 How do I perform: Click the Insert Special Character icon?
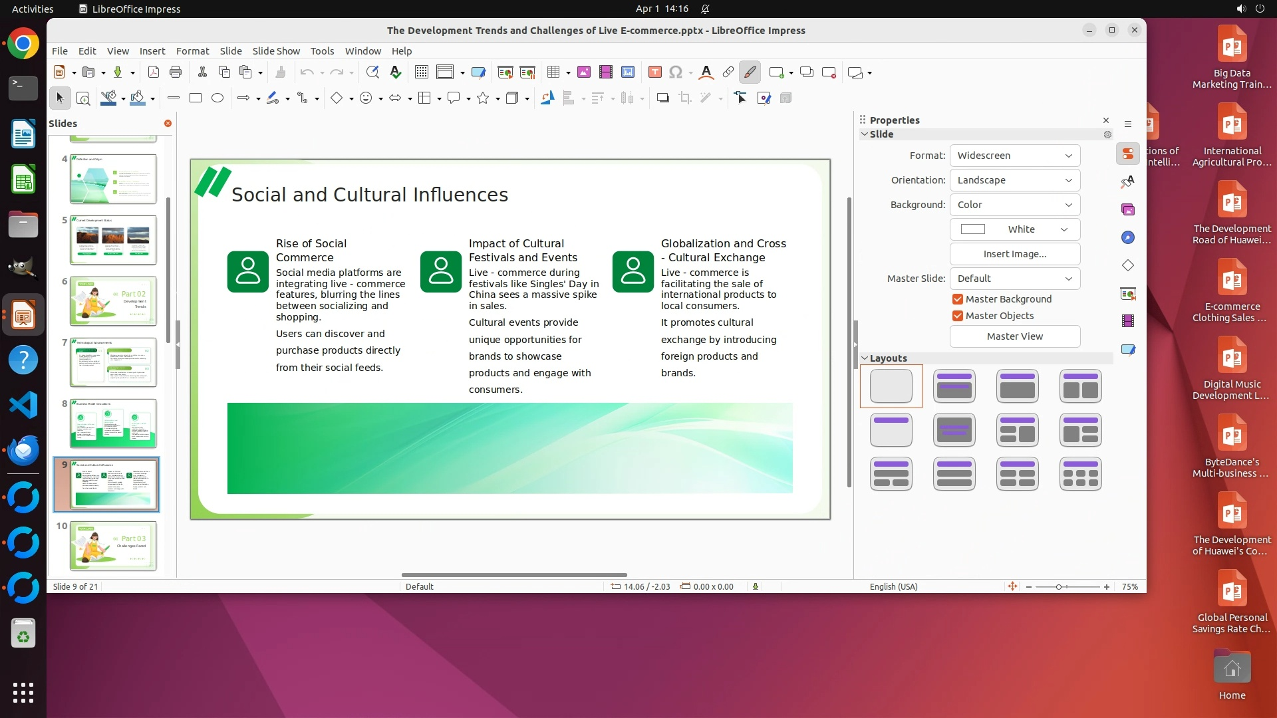676,72
